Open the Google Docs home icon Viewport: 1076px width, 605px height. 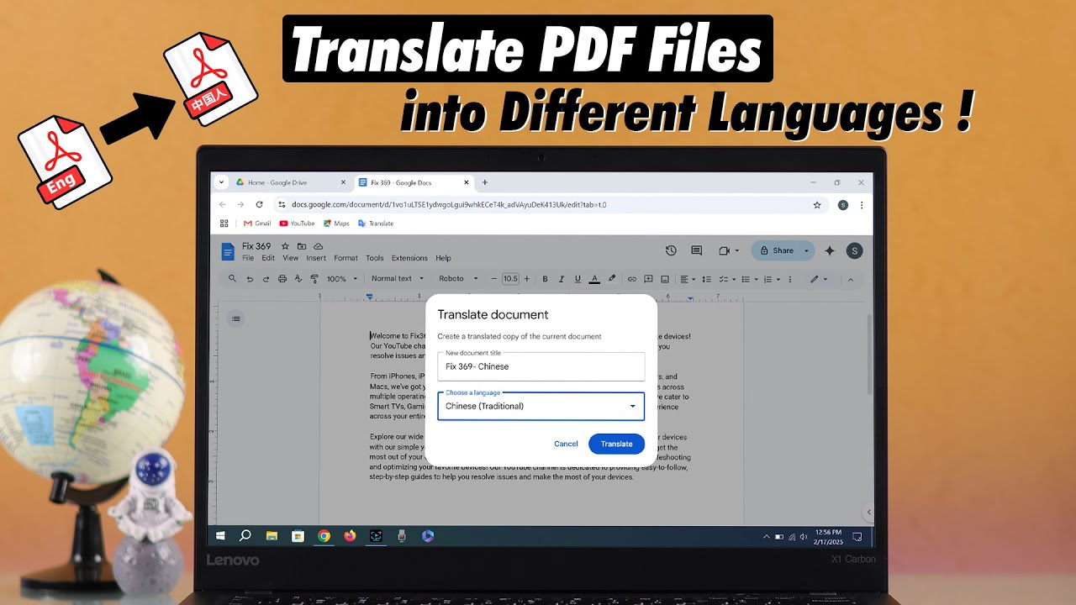pyautogui.click(x=228, y=251)
